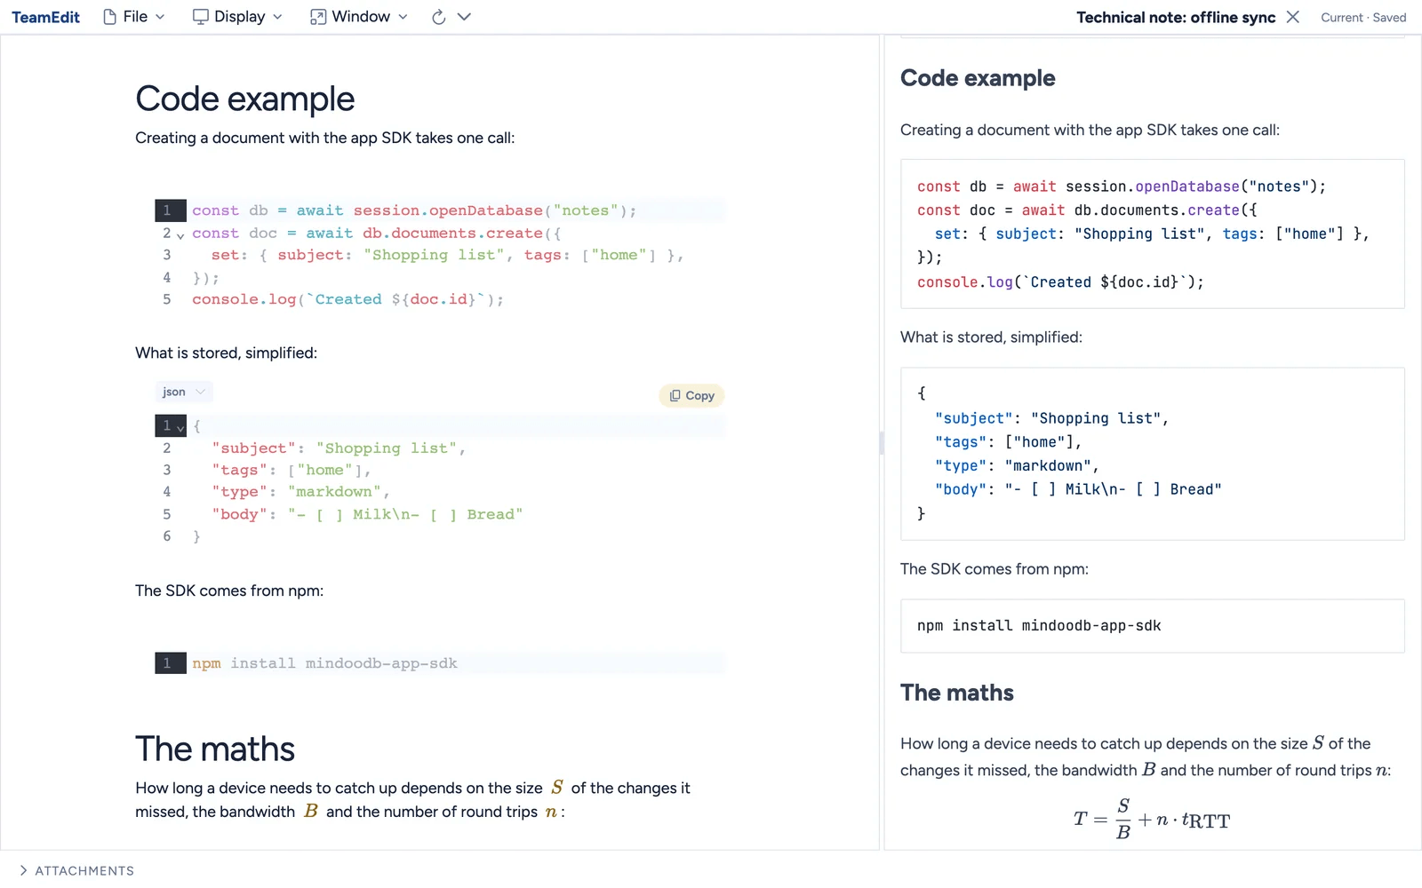Expand the ATTACHMENTS section
The image size is (1422, 888).
[x=76, y=870]
